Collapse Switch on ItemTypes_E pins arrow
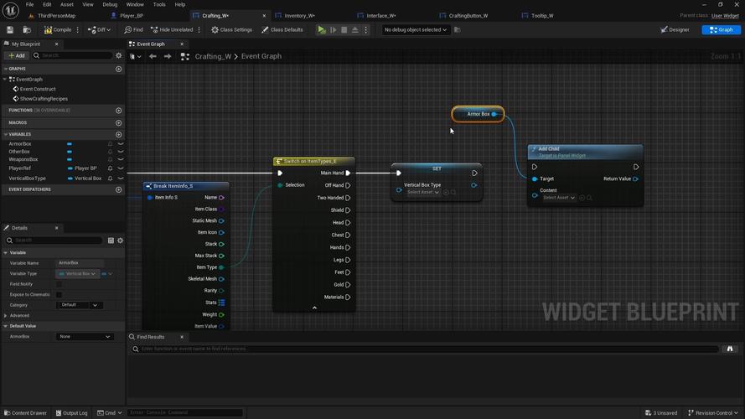The width and height of the screenshot is (745, 419). click(314, 308)
